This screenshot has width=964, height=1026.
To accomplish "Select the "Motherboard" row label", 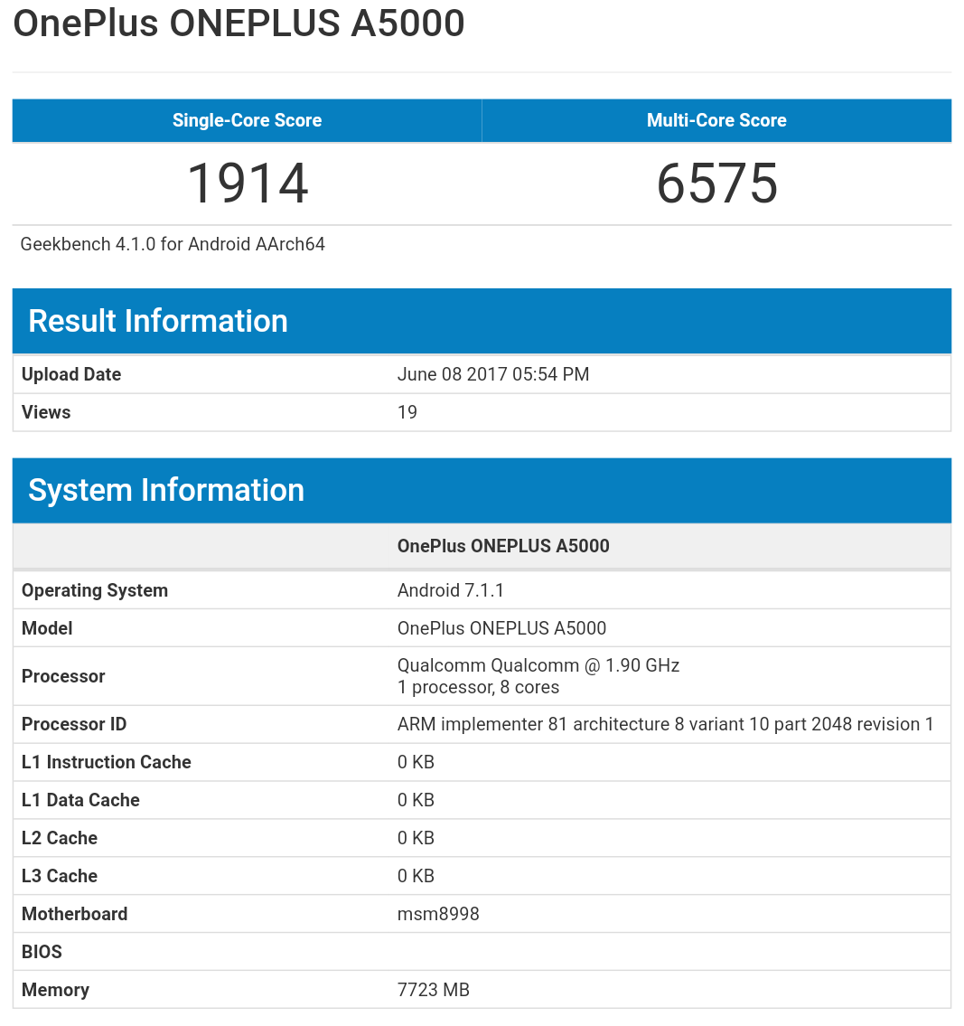I will click(75, 914).
